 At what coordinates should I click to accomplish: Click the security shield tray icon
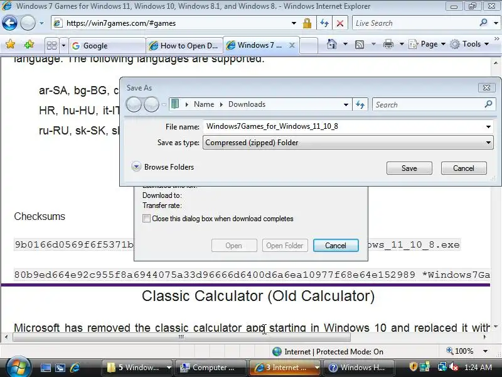click(414, 367)
